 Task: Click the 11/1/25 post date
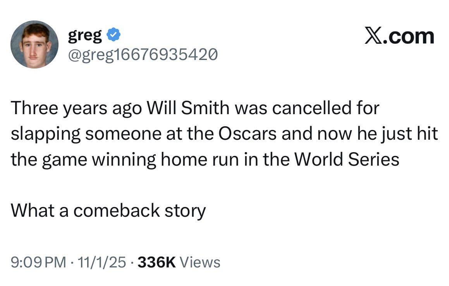pos(102,262)
